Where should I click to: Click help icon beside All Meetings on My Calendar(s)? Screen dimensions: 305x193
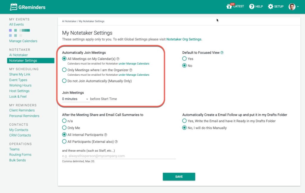tap(118, 59)
